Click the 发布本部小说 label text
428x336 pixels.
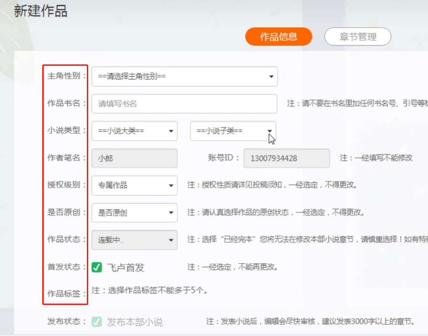point(135,322)
